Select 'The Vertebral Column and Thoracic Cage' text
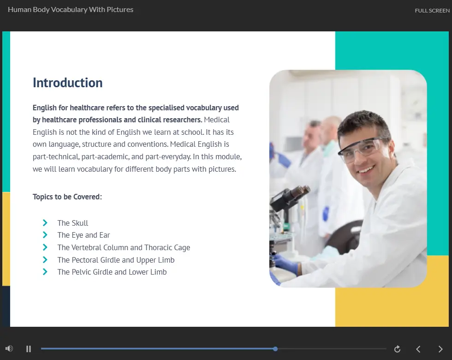The width and height of the screenshot is (452, 360). pos(124,247)
